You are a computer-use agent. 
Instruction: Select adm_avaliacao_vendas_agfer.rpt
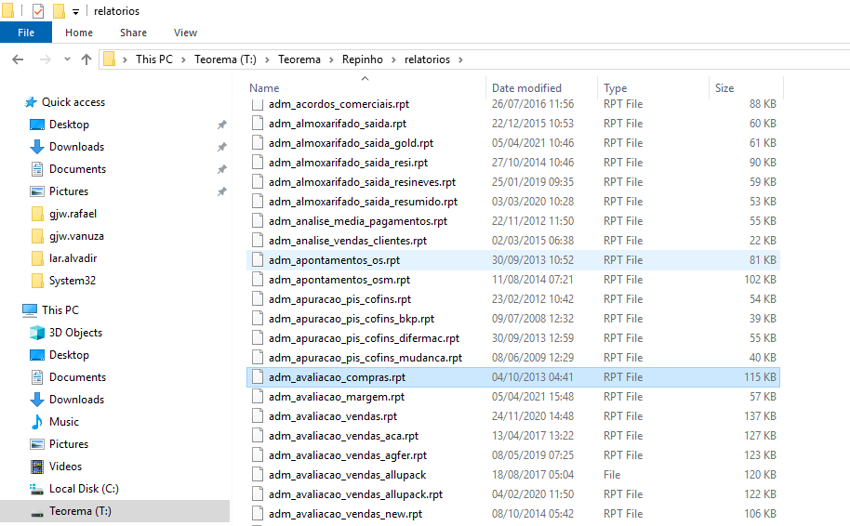(x=348, y=455)
